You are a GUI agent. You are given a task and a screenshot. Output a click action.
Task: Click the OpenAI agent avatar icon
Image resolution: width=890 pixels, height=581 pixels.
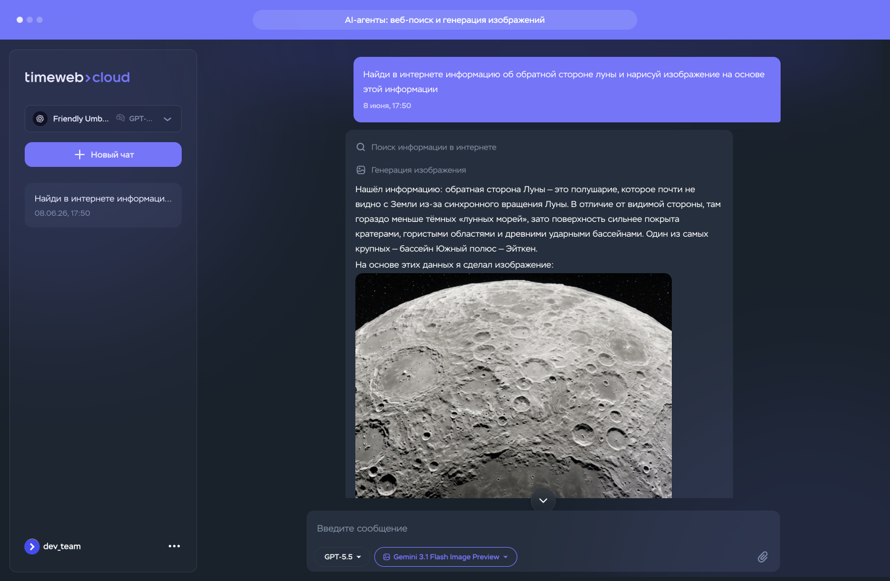(x=40, y=119)
